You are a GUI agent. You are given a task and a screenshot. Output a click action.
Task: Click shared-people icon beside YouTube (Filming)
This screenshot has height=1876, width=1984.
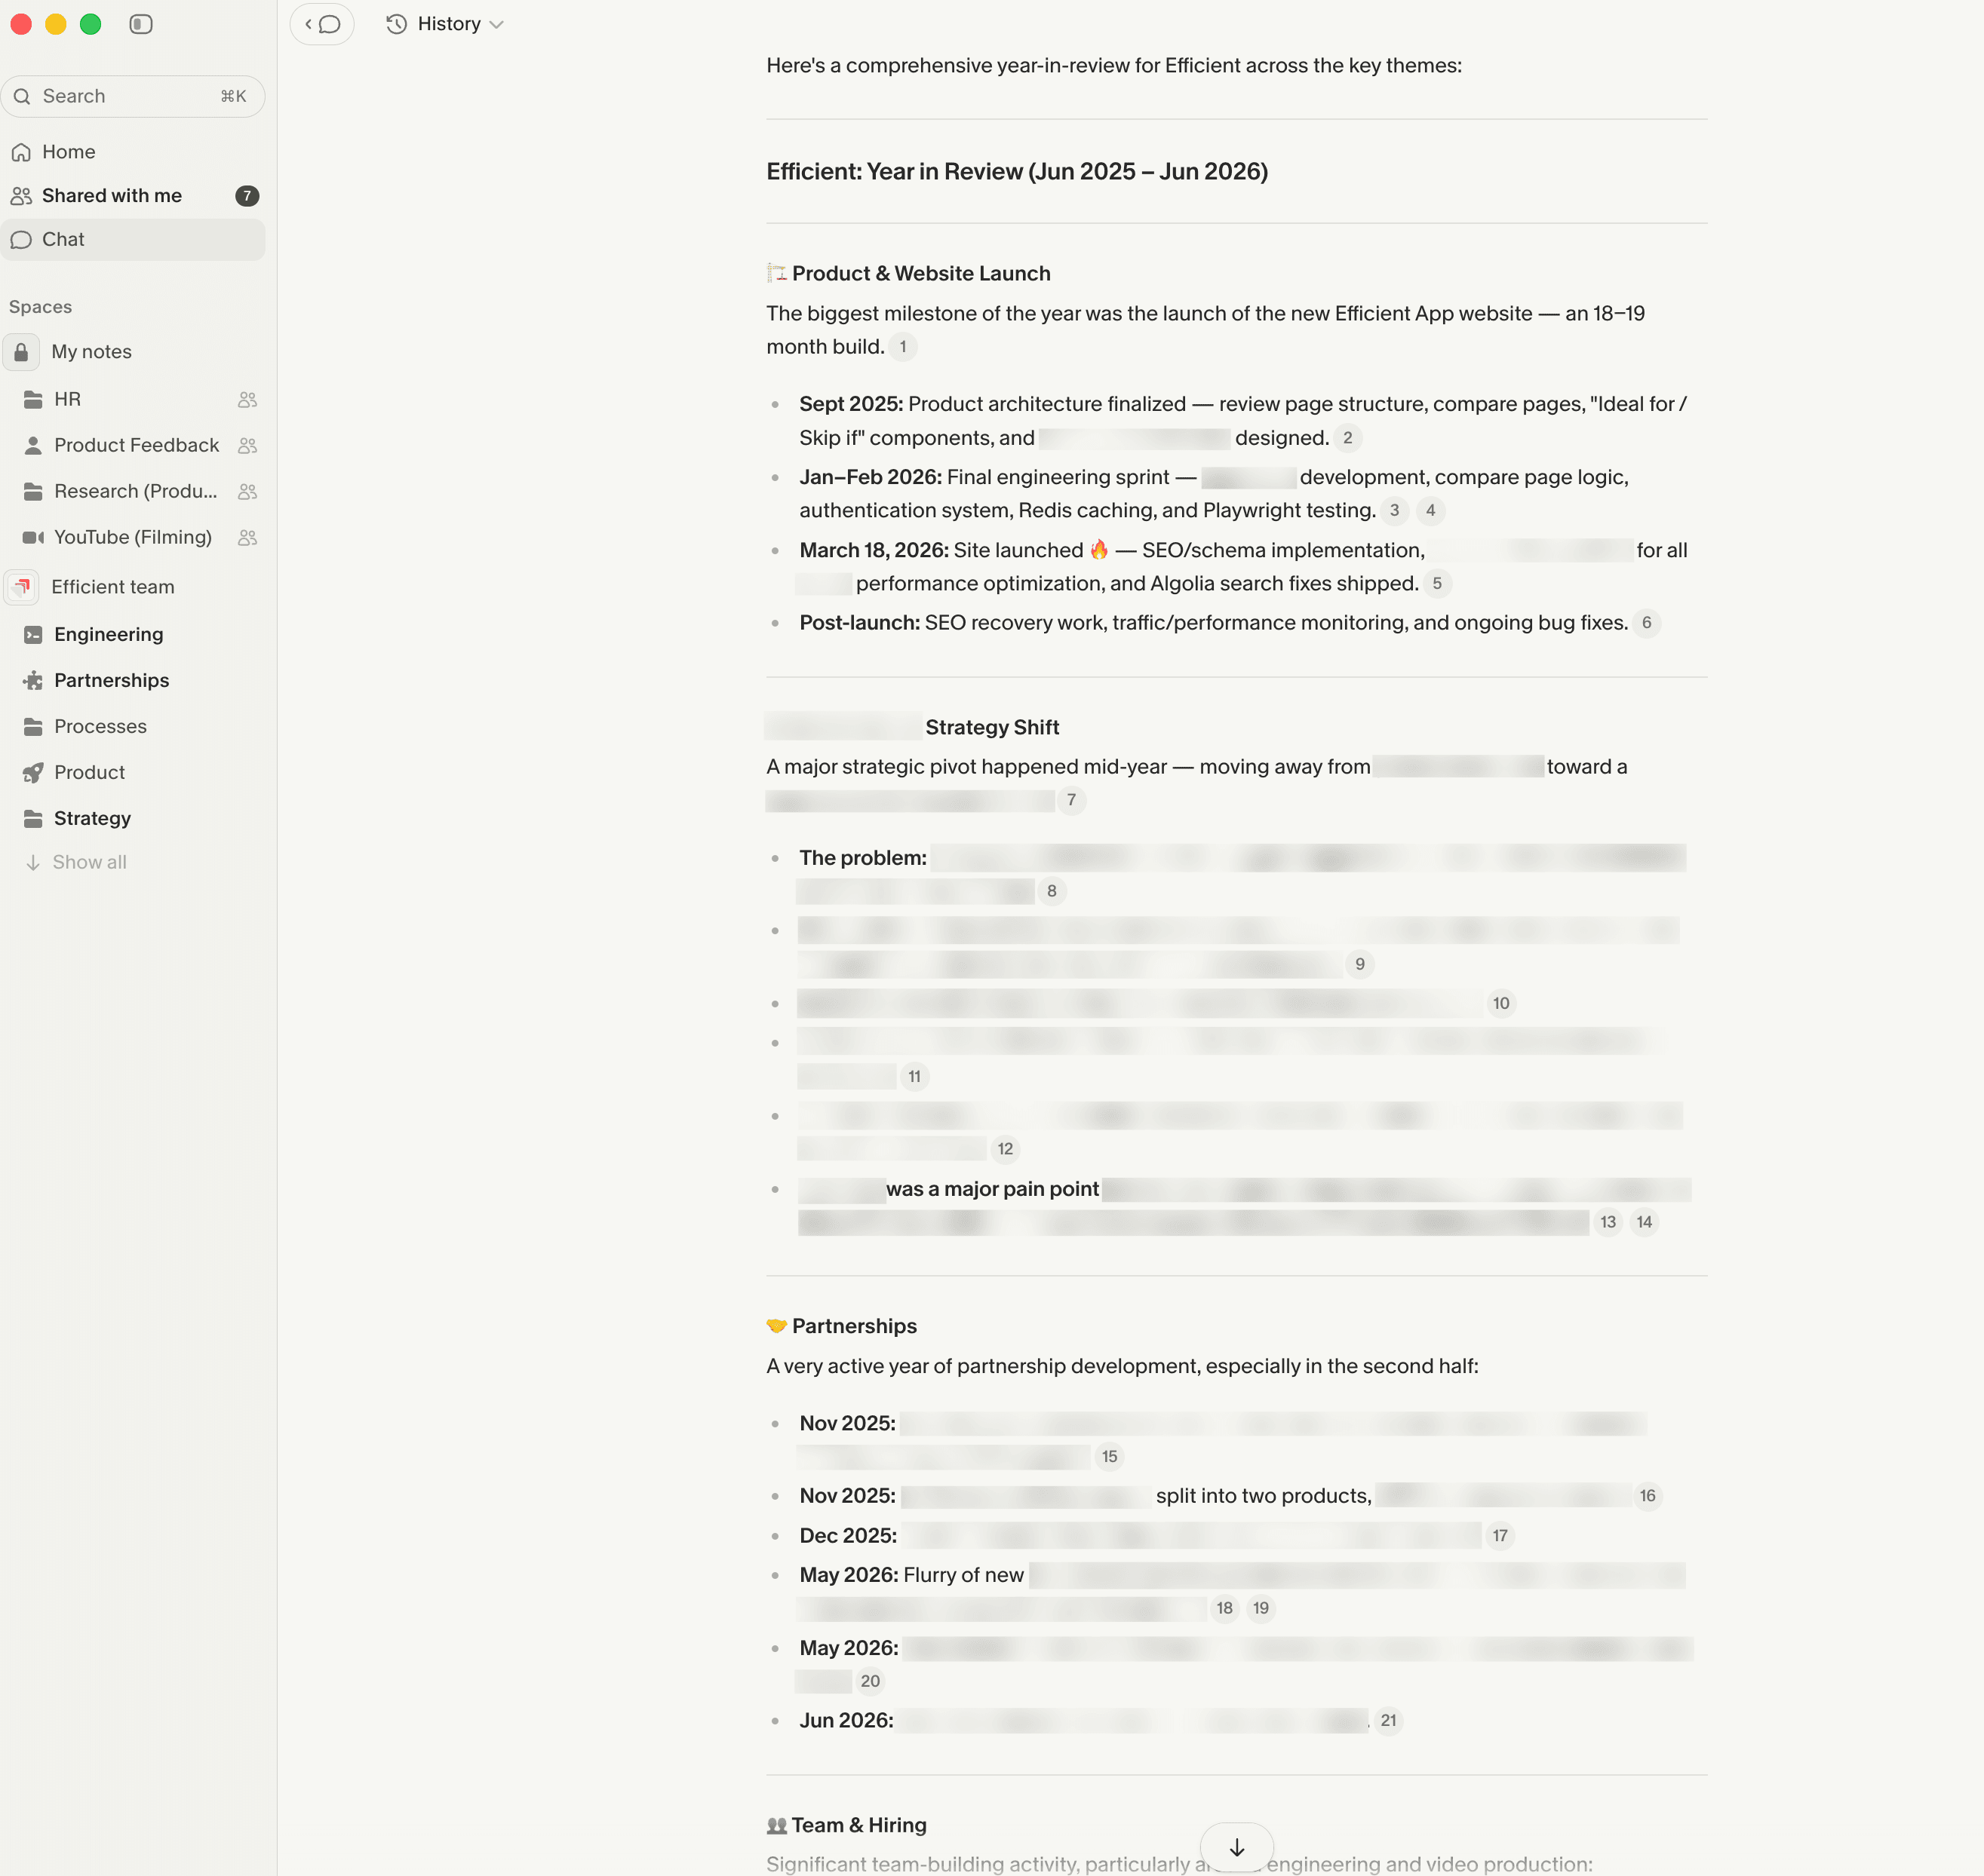pyautogui.click(x=248, y=538)
